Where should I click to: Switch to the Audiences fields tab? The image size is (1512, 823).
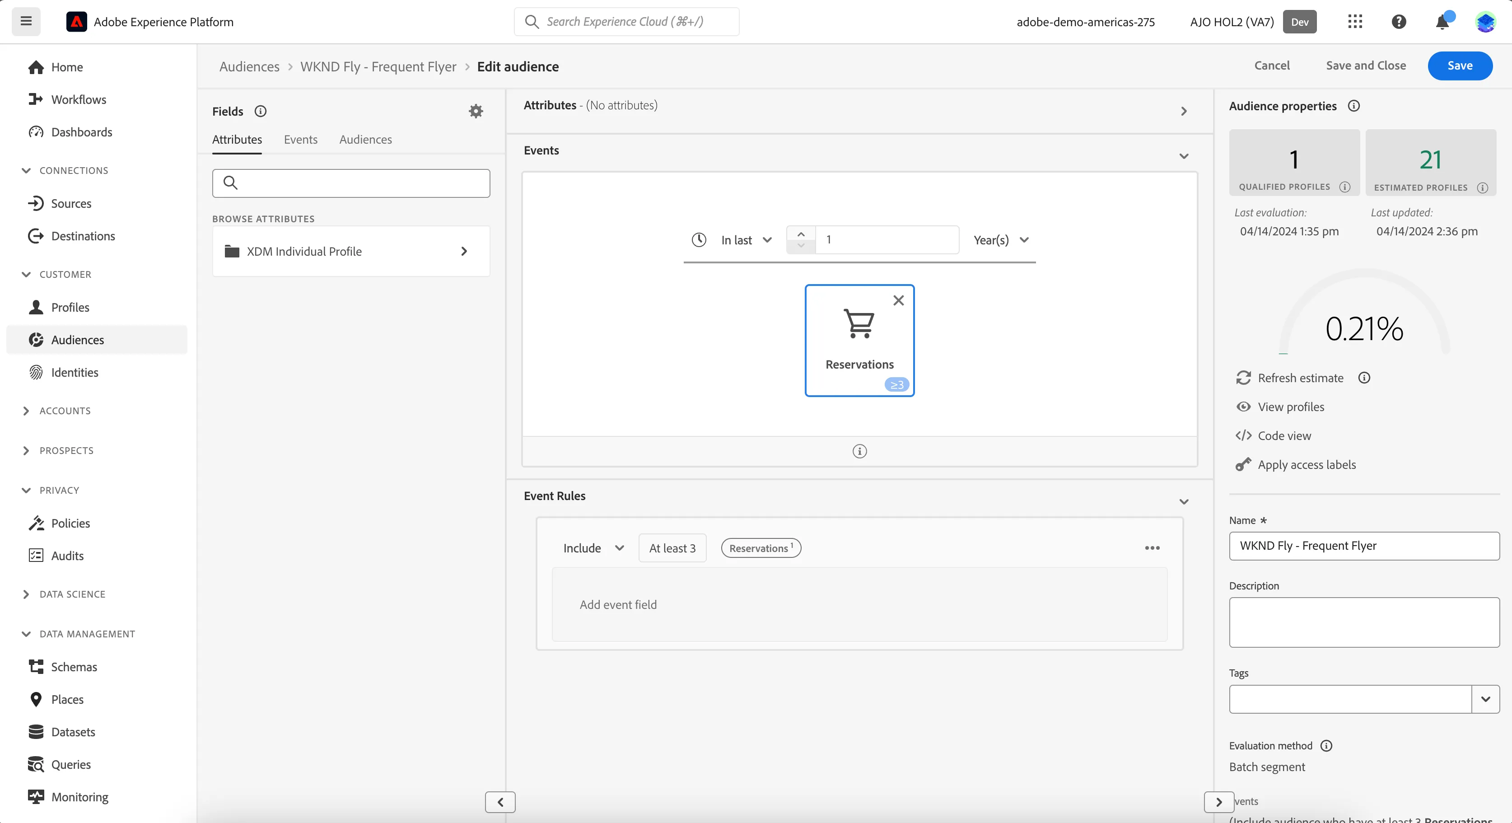click(x=365, y=140)
